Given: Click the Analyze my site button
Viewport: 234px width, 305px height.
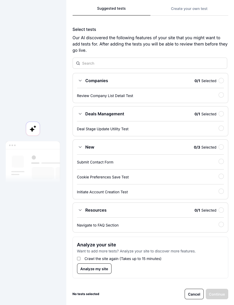Looking at the screenshot, I should [x=94, y=269].
